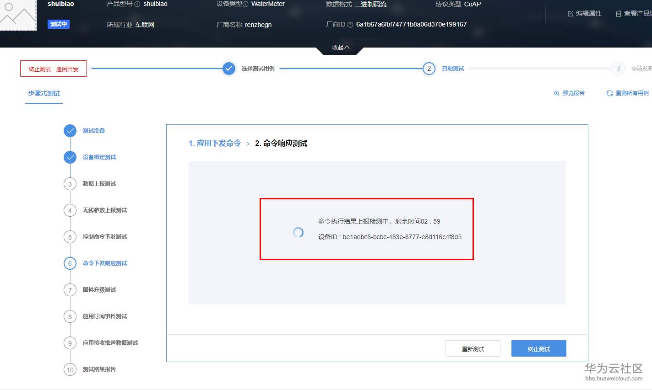Click step 3 circle for 申请发布
Viewport: 652px width, 390px height.
(618, 69)
